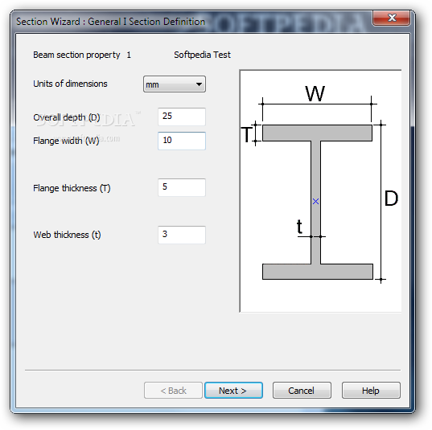This screenshot has height=430, width=432.
Task: Close the Section Wizard dialog
Action: (392, 18)
